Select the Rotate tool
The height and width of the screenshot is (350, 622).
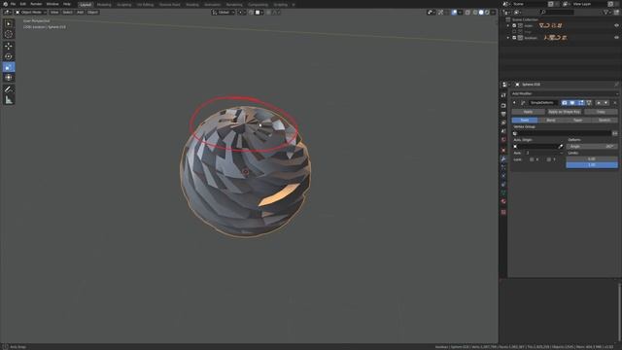(x=9, y=56)
